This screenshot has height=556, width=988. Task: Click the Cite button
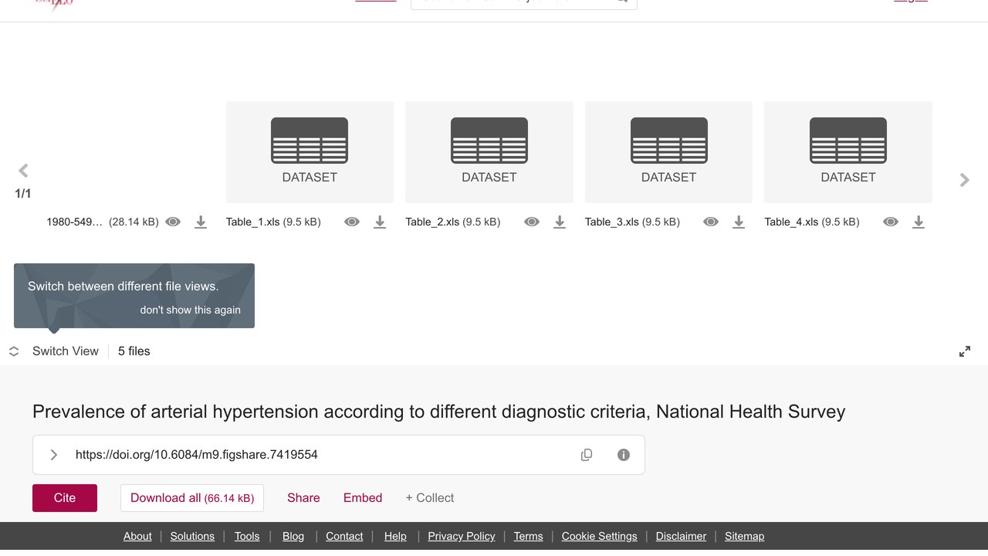[x=65, y=498]
